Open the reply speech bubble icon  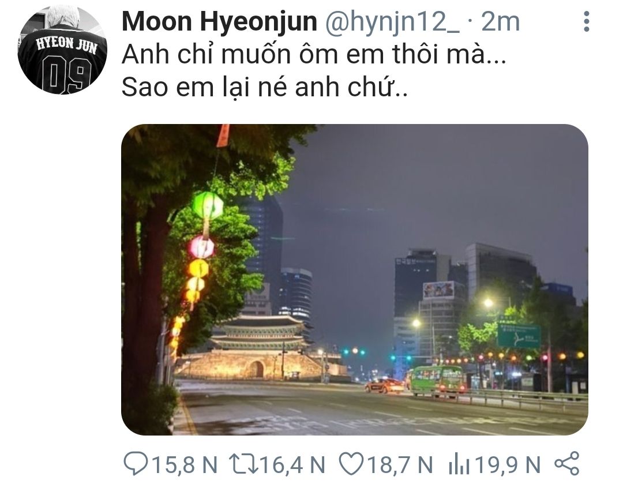[136, 463]
